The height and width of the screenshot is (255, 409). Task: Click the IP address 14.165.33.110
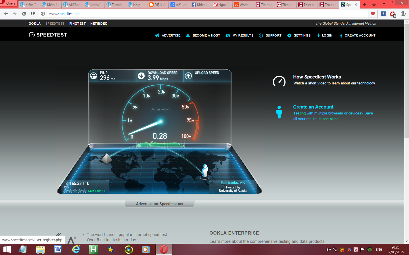(x=76, y=183)
